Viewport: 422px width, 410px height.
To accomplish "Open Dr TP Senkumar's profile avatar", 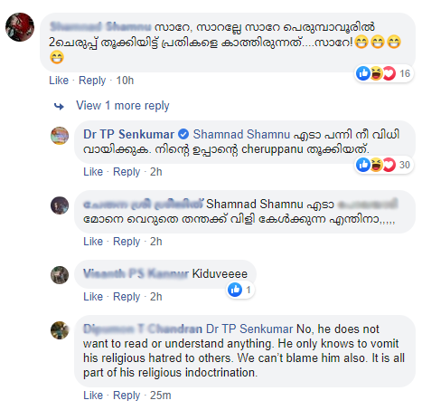I will [x=60, y=136].
